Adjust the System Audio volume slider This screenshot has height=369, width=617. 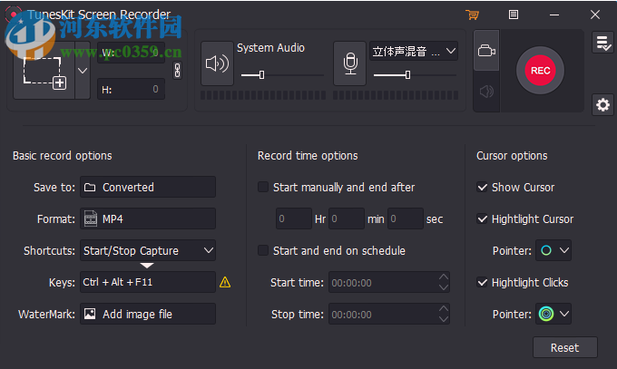point(261,74)
